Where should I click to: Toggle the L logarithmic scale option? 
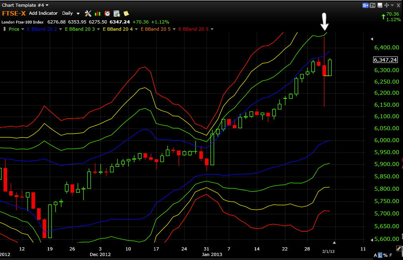[380, 255]
